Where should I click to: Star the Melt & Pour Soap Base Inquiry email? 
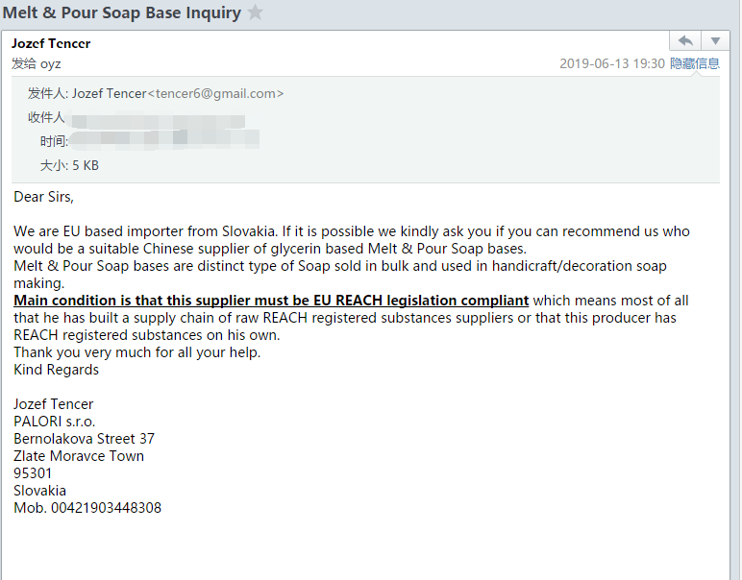pos(255,12)
